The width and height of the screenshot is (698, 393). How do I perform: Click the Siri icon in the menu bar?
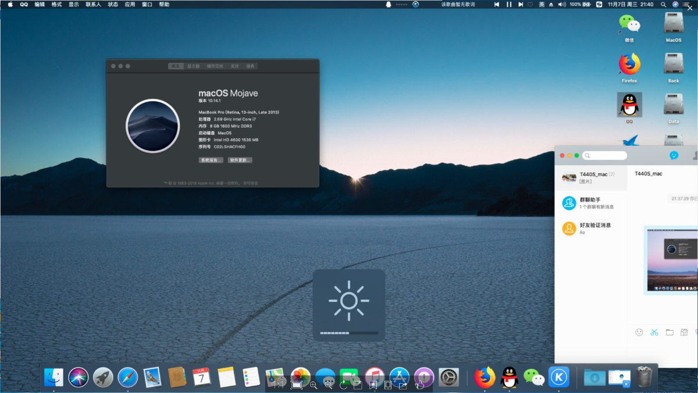click(675, 4)
